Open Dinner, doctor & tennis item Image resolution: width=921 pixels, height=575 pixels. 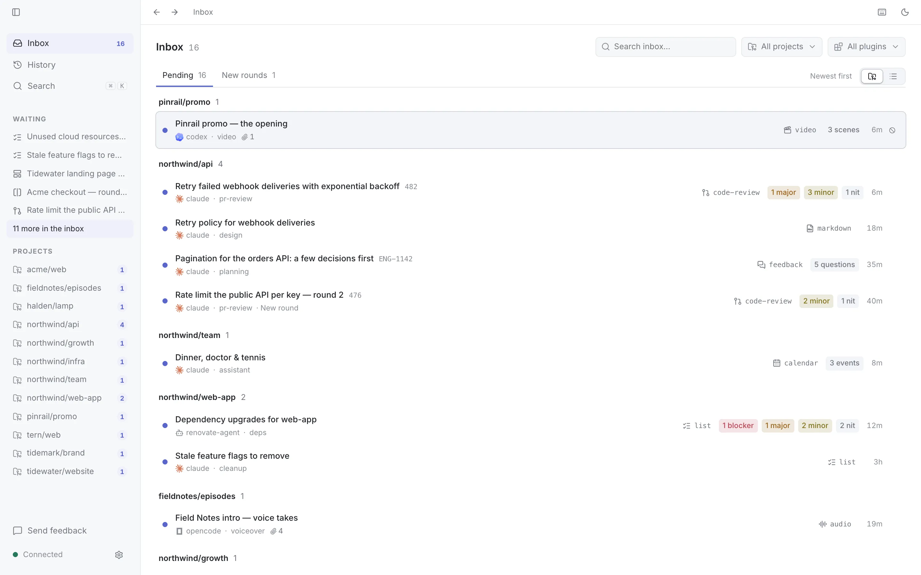(531, 363)
